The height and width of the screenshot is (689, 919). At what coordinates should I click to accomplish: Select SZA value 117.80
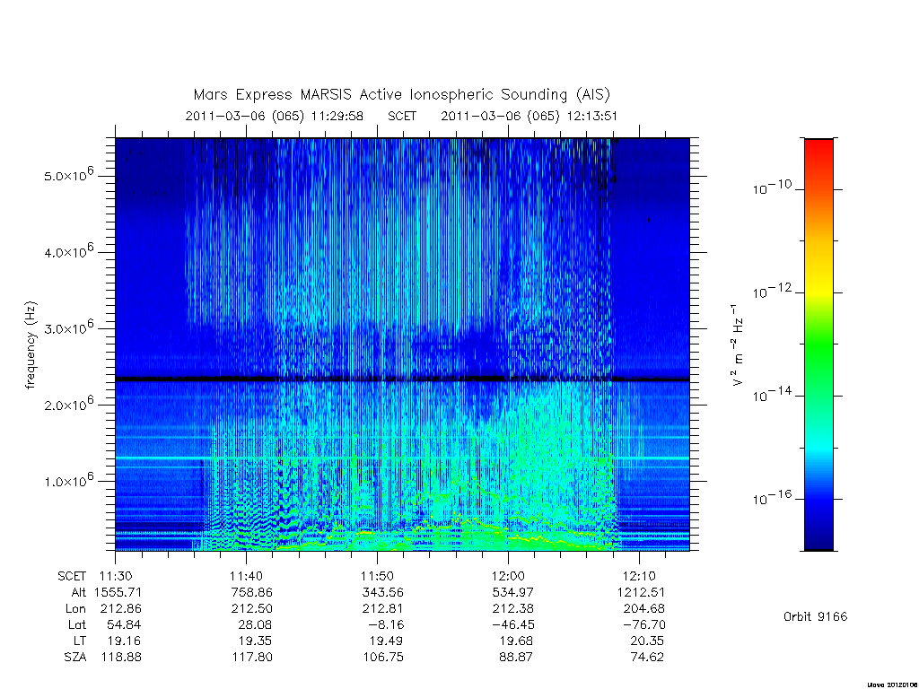pyautogui.click(x=252, y=658)
